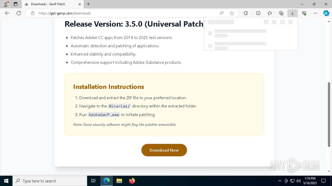Viewport: 332px width, 186px height.
Task: Restore down the Edge window
Action: [314, 4]
